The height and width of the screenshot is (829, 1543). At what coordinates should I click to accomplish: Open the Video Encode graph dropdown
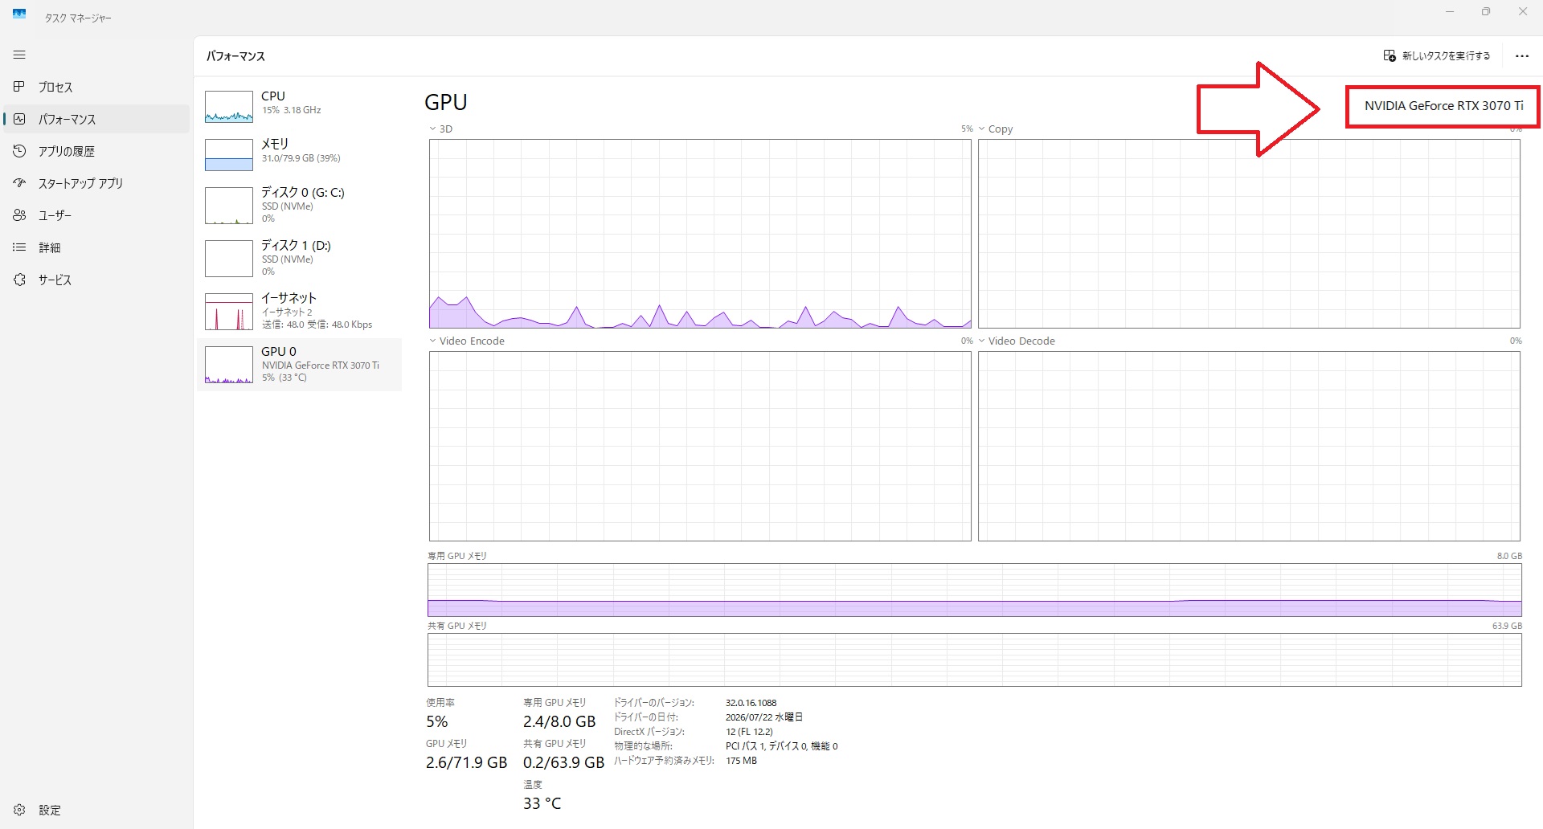pos(466,341)
